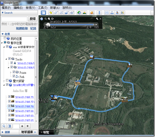Image resolution: width=155 pixels, height=137 pixels.
Task: Expand the 導覽 tour bar
Action: 45,132
